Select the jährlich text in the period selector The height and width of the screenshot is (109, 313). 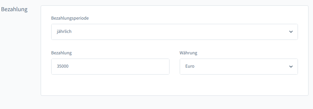click(64, 31)
